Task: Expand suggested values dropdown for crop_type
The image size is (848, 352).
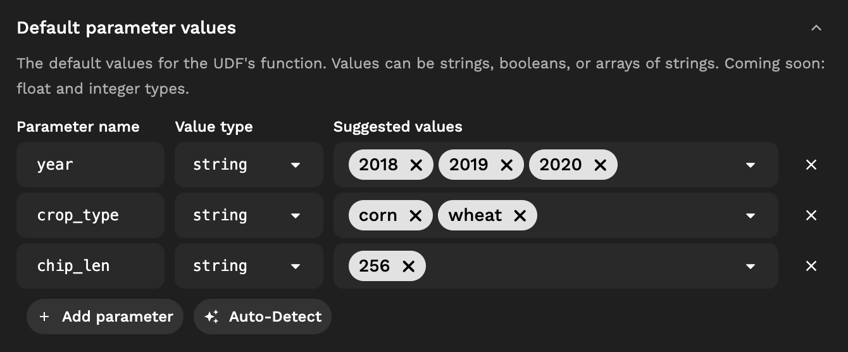Action: click(750, 216)
